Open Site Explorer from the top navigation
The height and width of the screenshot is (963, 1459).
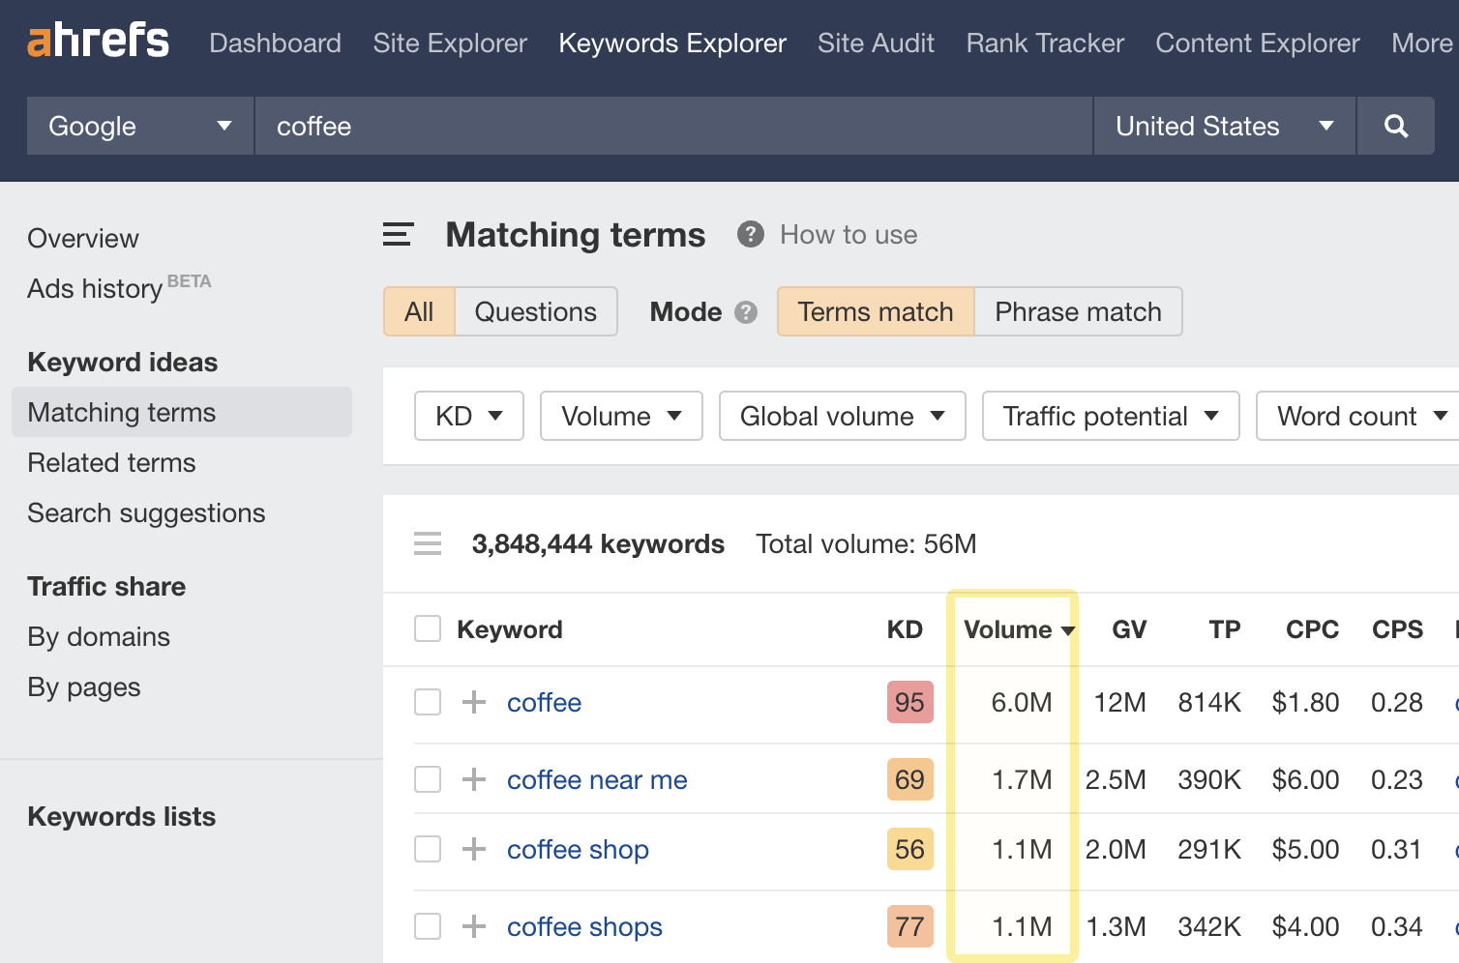[x=449, y=43]
